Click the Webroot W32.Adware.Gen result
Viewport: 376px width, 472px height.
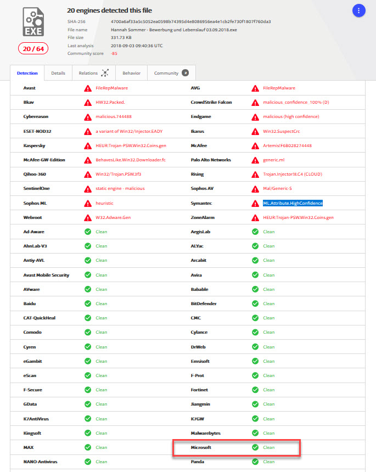(113, 217)
